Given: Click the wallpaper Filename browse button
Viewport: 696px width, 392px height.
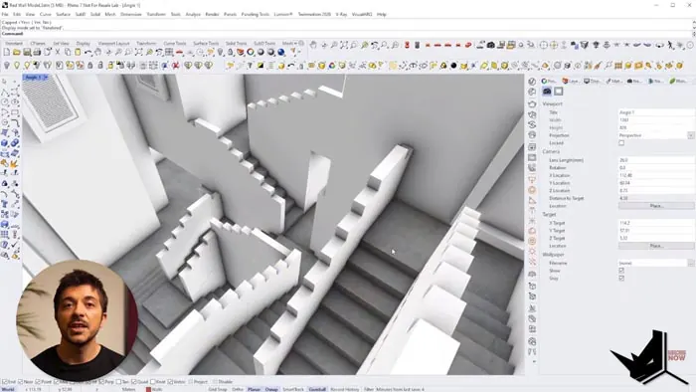Looking at the screenshot, I should coord(691,263).
